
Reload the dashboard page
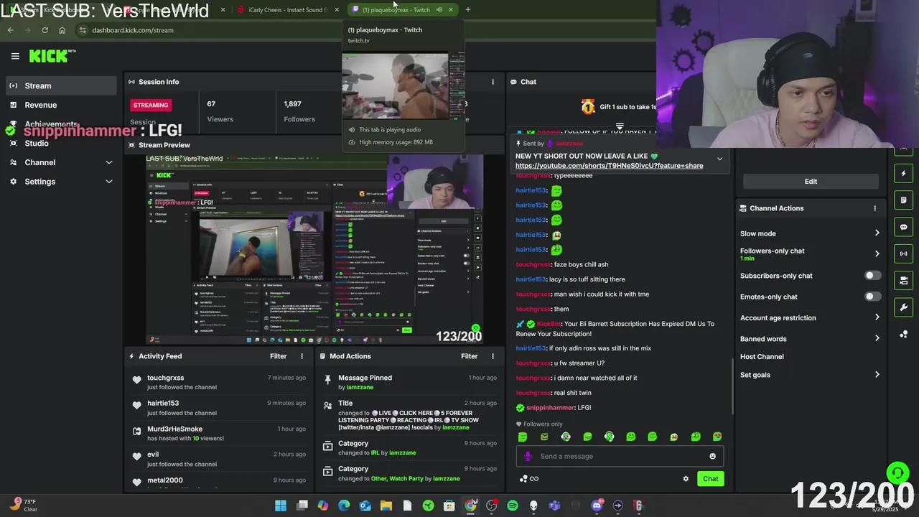45,30
